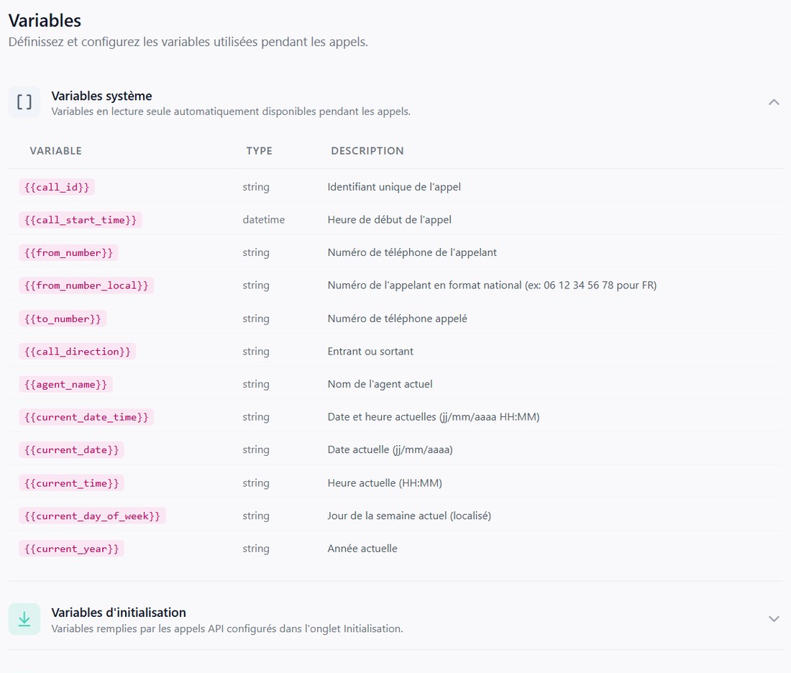Select the {{agent_name}} variable tag
Image resolution: width=791 pixels, height=673 pixels.
66,385
